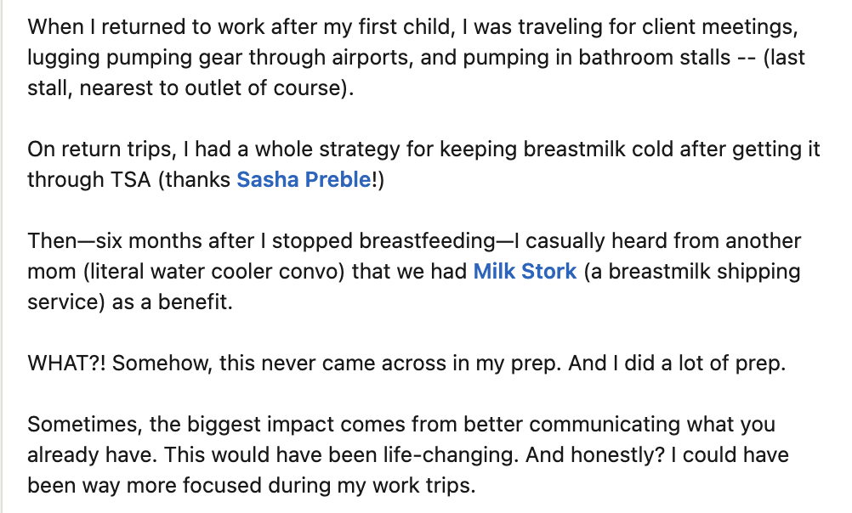Open the Sasha Preble profile link
The width and height of the screenshot is (852, 513).
click(304, 180)
